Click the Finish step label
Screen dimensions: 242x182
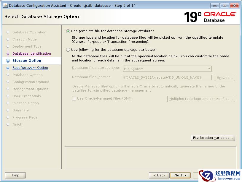[17, 124]
